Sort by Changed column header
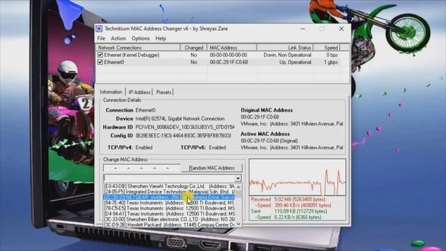This screenshot has height=251, width=446. pos(194,47)
